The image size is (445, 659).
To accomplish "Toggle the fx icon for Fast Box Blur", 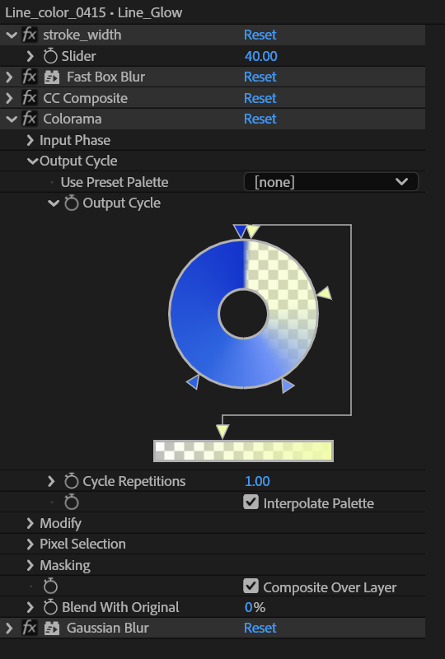I will (30, 77).
